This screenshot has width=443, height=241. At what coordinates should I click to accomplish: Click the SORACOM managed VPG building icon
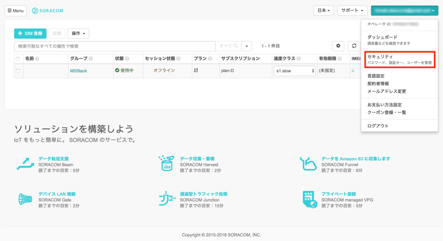310,199
